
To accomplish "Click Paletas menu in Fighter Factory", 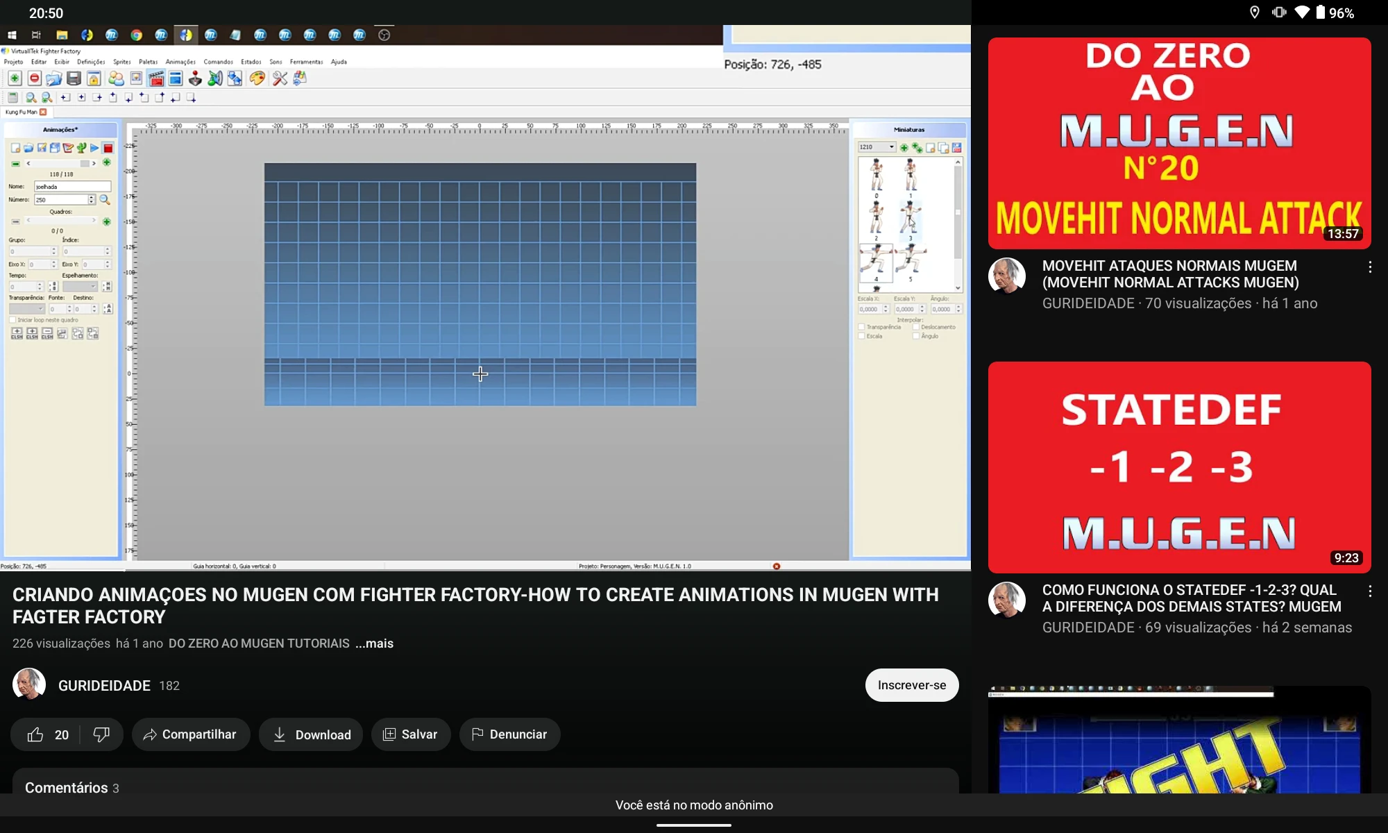I will click(148, 62).
